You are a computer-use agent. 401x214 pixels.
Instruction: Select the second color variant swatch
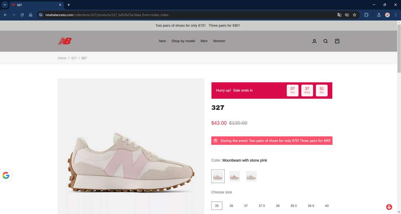click(235, 176)
